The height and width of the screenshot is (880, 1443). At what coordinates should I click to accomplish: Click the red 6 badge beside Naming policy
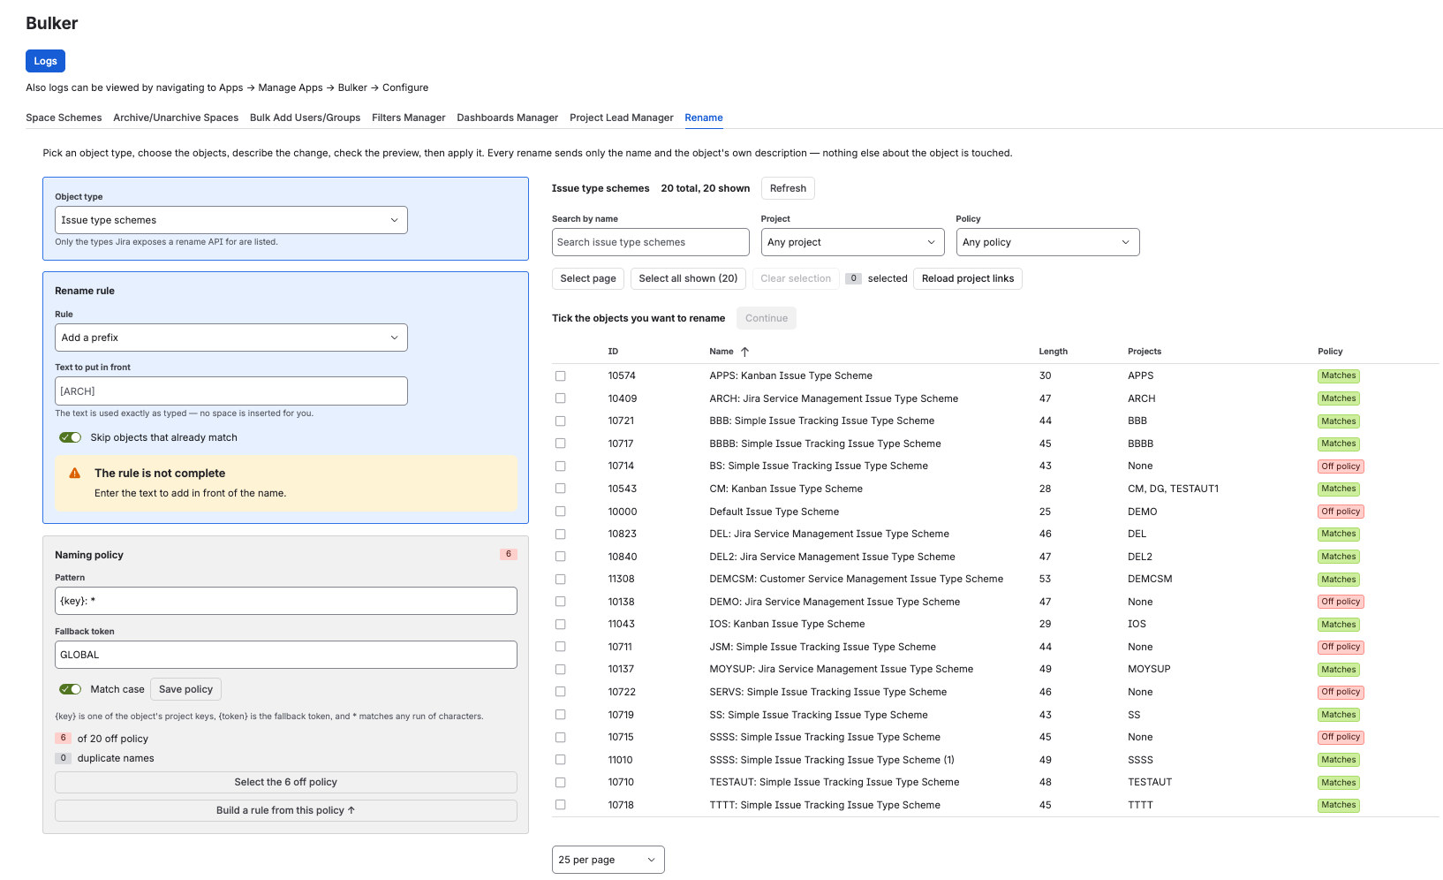[x=509, y=554]
